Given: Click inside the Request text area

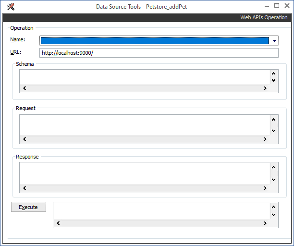Looking at the screenshot, I should coord(144,124).
